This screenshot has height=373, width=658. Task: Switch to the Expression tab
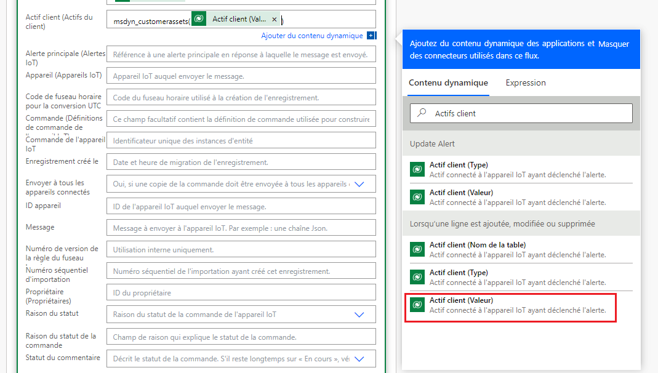(526, 83)
